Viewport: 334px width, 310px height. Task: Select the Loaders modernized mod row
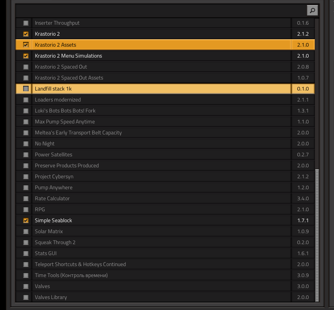[x=165, y=100]
